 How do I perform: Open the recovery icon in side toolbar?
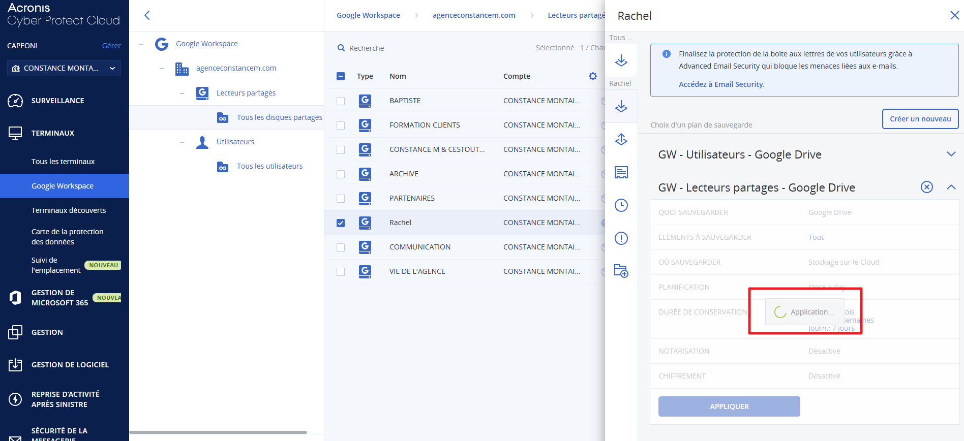[x=621, y=139]
